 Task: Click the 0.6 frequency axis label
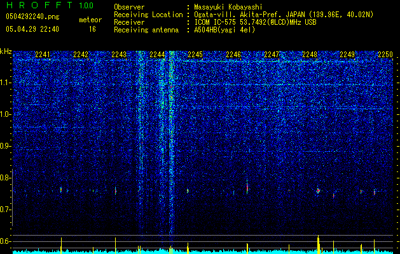pos(5,241)
